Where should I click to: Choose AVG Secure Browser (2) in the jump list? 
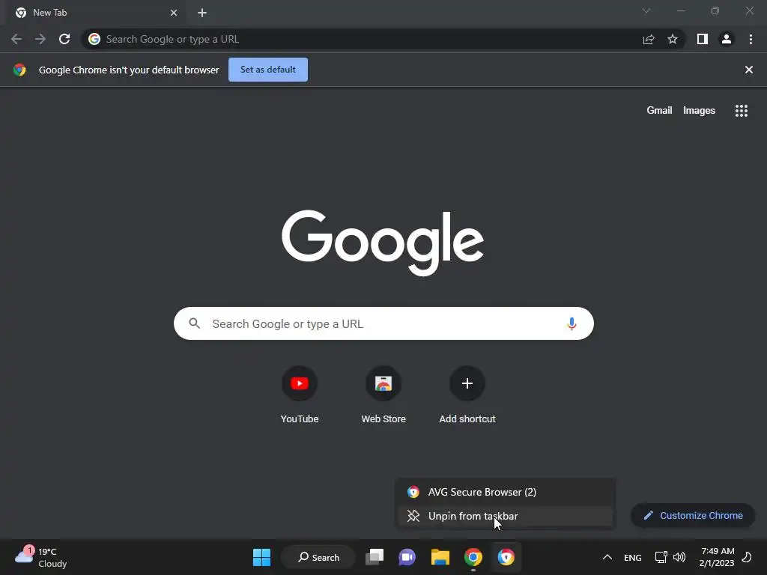505,492
